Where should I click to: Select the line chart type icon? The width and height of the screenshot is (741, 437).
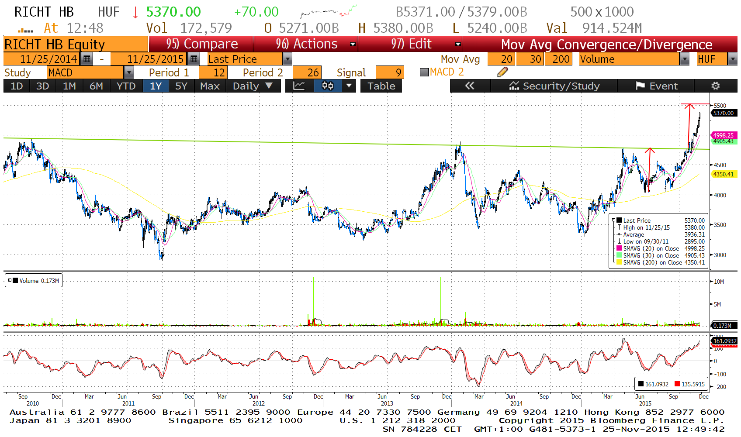[299, 86]
